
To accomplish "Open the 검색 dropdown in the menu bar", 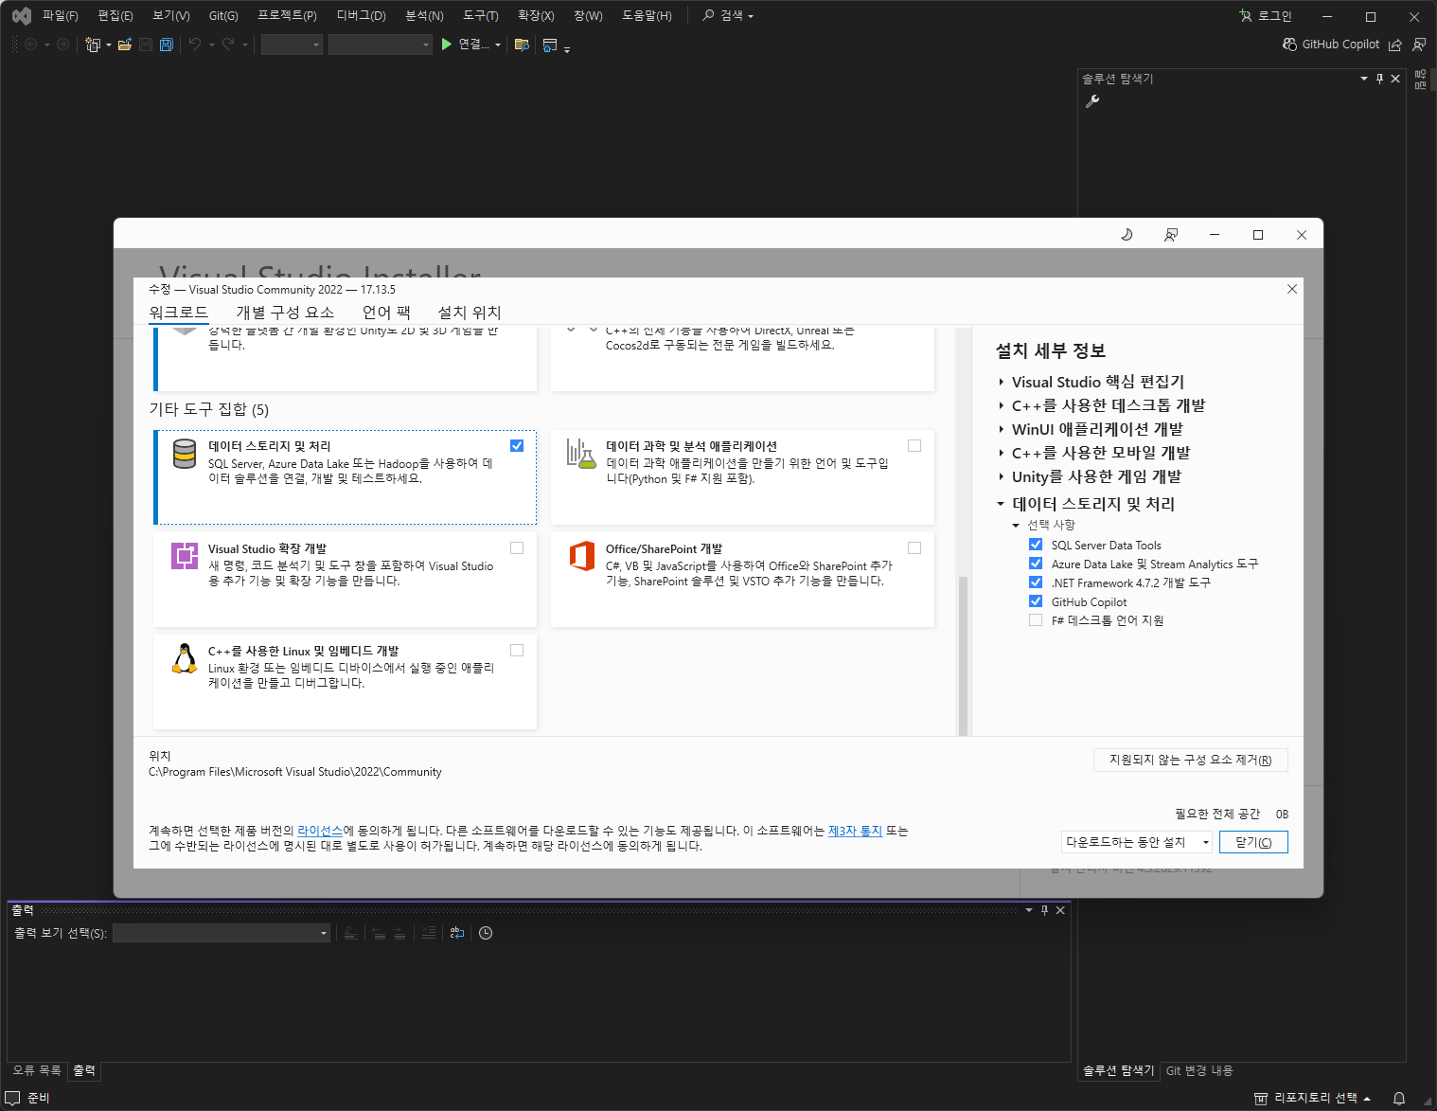I will click(728, 16).
